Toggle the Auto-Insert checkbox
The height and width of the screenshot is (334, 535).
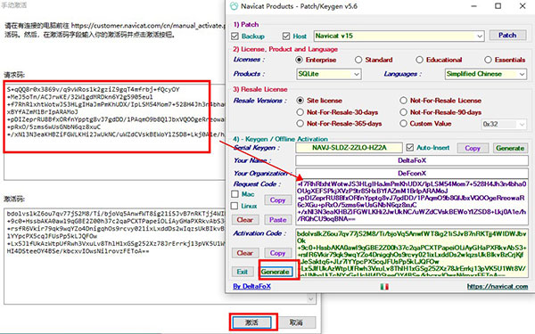point(410,148)
